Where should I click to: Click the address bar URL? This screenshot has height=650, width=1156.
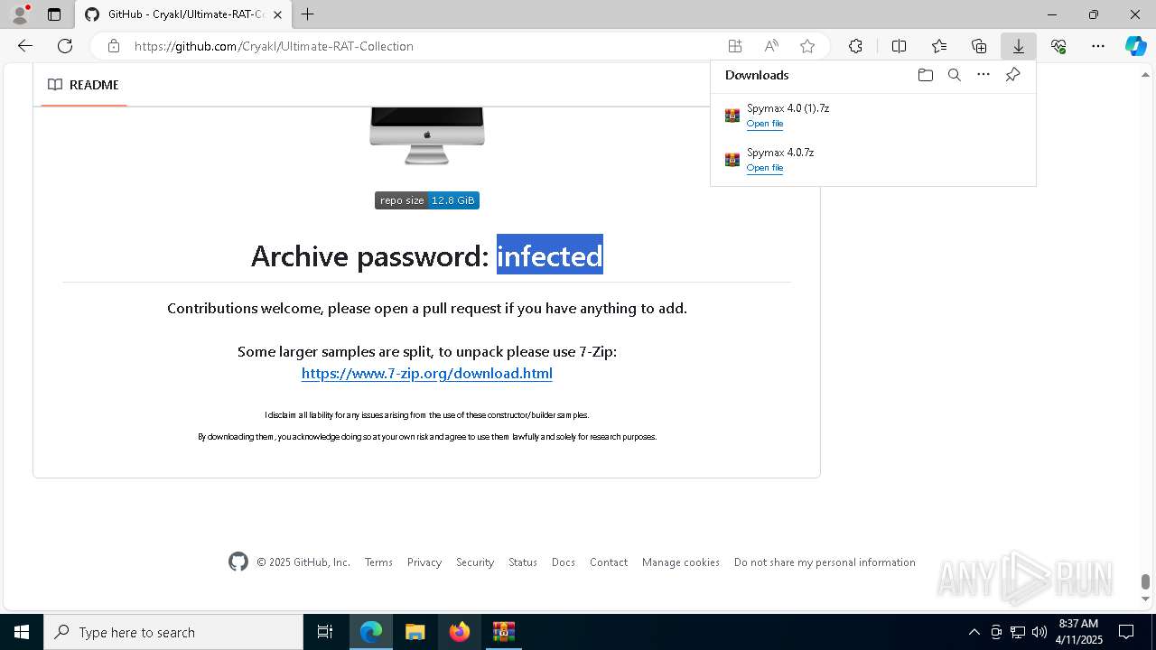coord(274,46)
